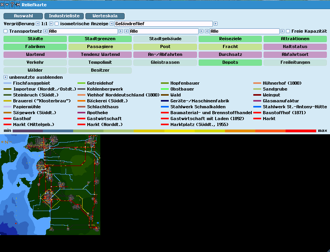
Task: Decrease Vergrößerung with left arrow
Action: tap(38, 24)
